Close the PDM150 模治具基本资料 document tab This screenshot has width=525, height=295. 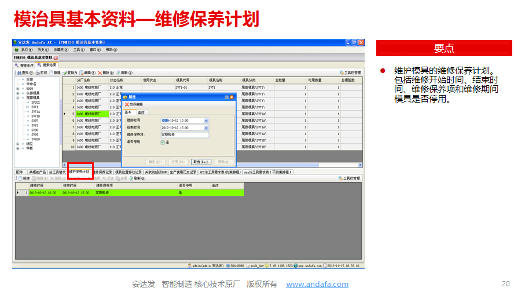pos(56,58)
